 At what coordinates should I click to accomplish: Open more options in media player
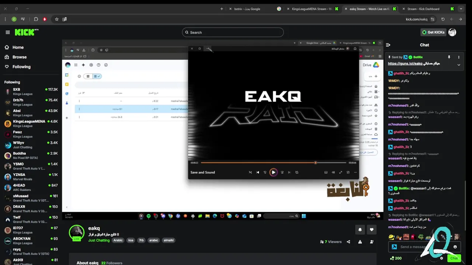pos(355,172)
